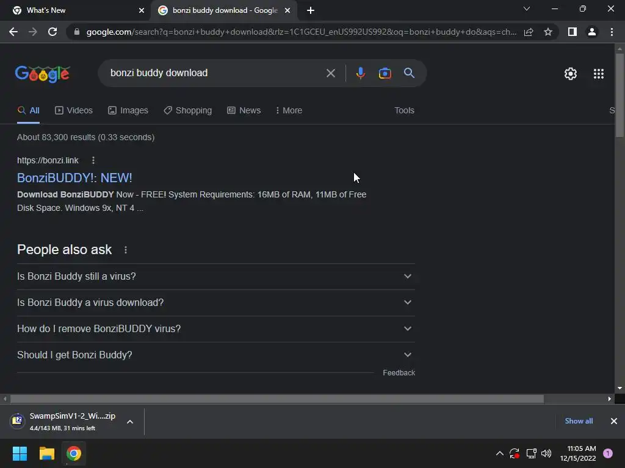
Task: Open the Chrome profile menu
Action: [x=592, y=32]
